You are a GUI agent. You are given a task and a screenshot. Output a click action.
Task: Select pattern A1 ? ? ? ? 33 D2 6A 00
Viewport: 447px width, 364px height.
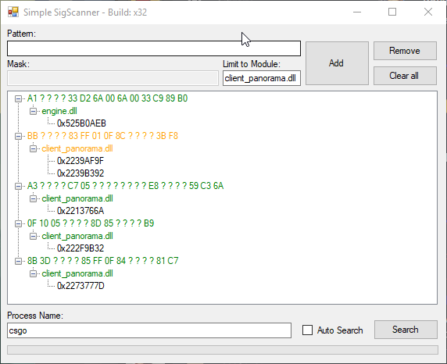[x=107, y=98]
